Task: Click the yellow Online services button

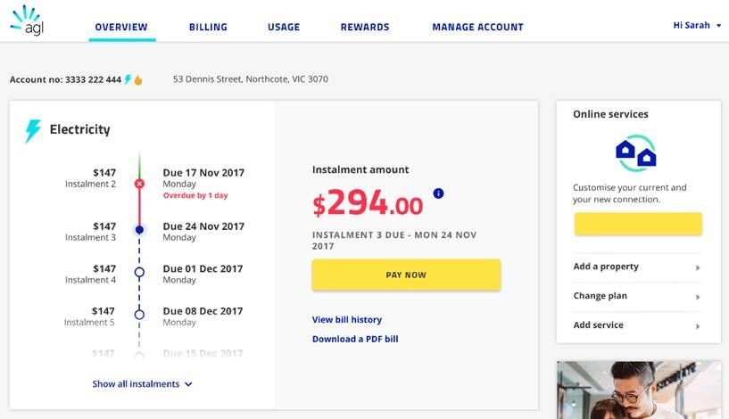Action: click(x=637, y=224)
